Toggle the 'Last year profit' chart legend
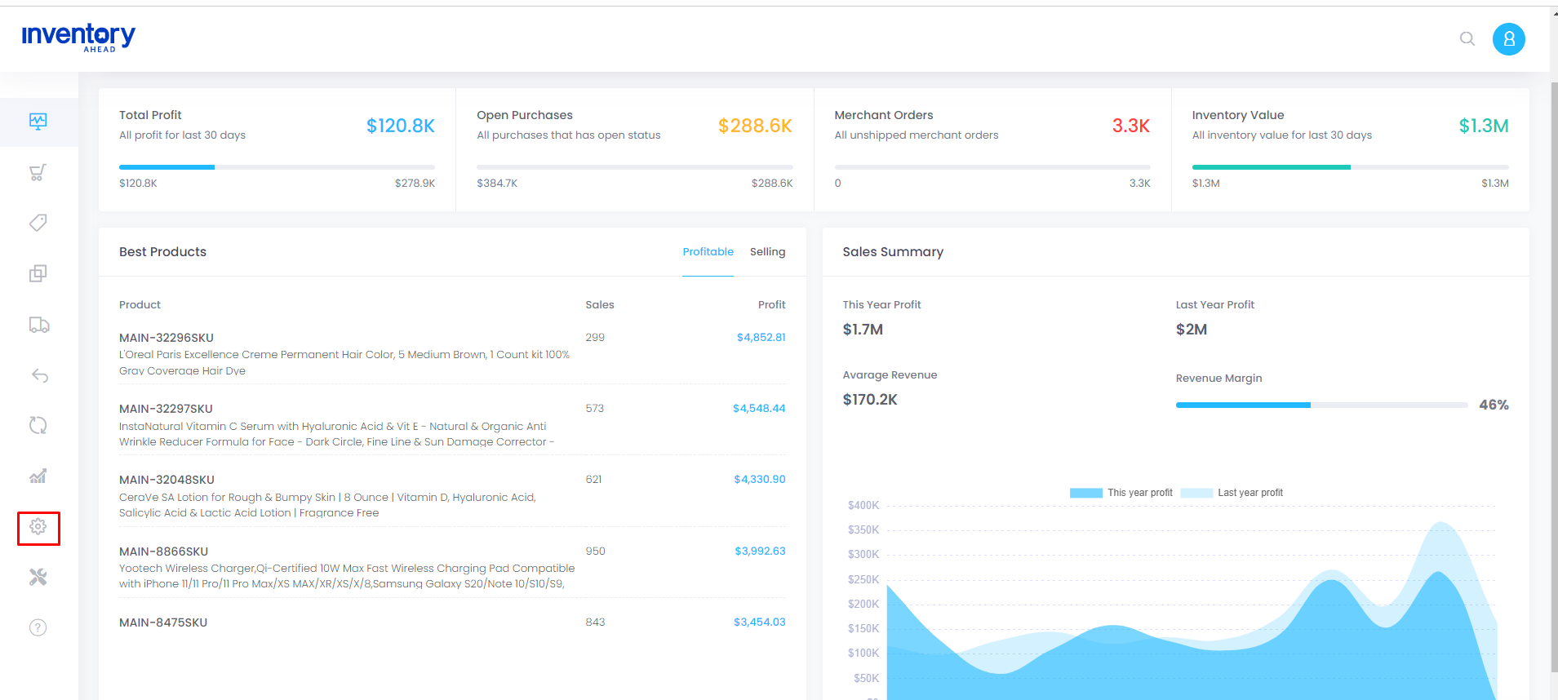The width and height of the screenshot is (1558, 700). [x=1232, y=493]
